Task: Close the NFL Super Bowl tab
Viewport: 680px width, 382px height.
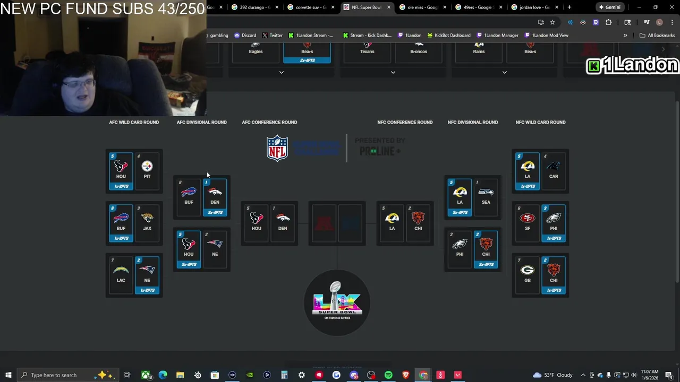Action: tap(389, 7)
